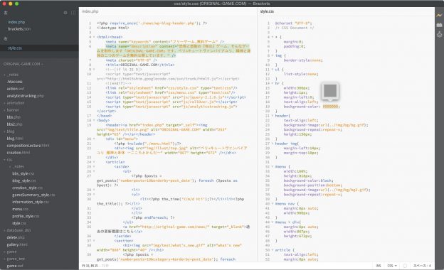Image resolution: width=444 pixels, height=270 pixels.
Task: Open analyticstracking.php in the file tree
Action: (25, 96)
